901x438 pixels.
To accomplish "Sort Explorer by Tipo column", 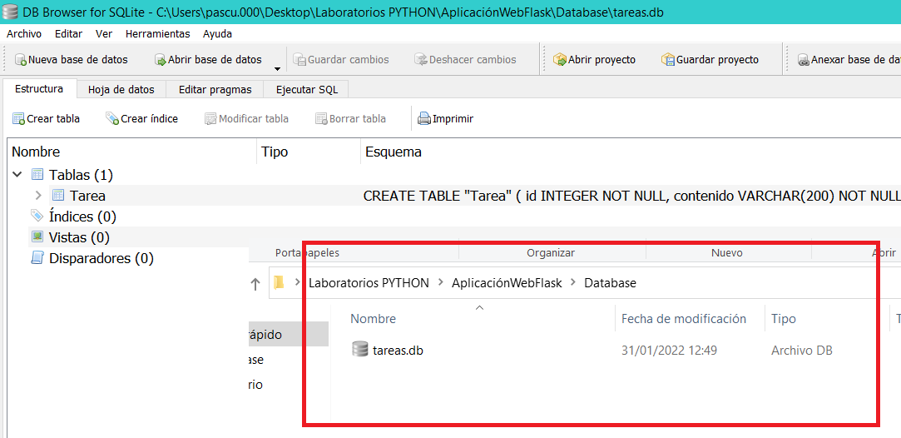I will [784, 318].
